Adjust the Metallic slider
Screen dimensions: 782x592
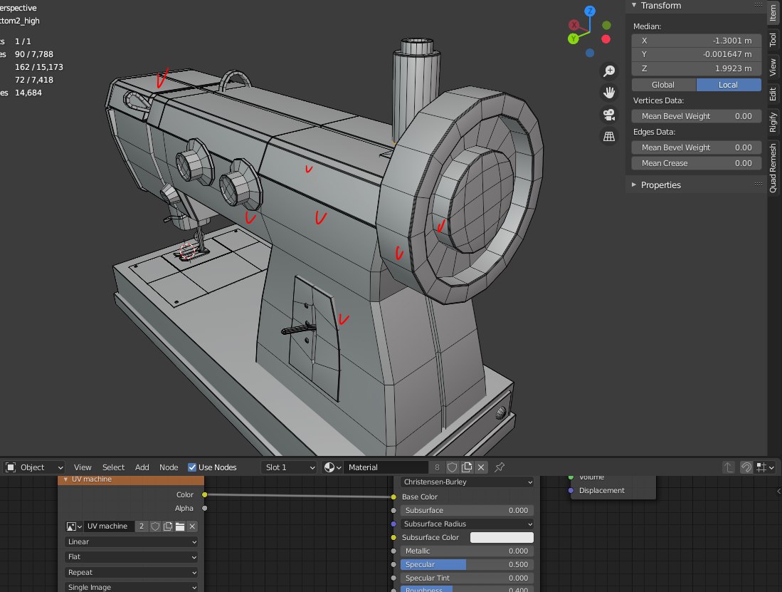tap(467, 551)
